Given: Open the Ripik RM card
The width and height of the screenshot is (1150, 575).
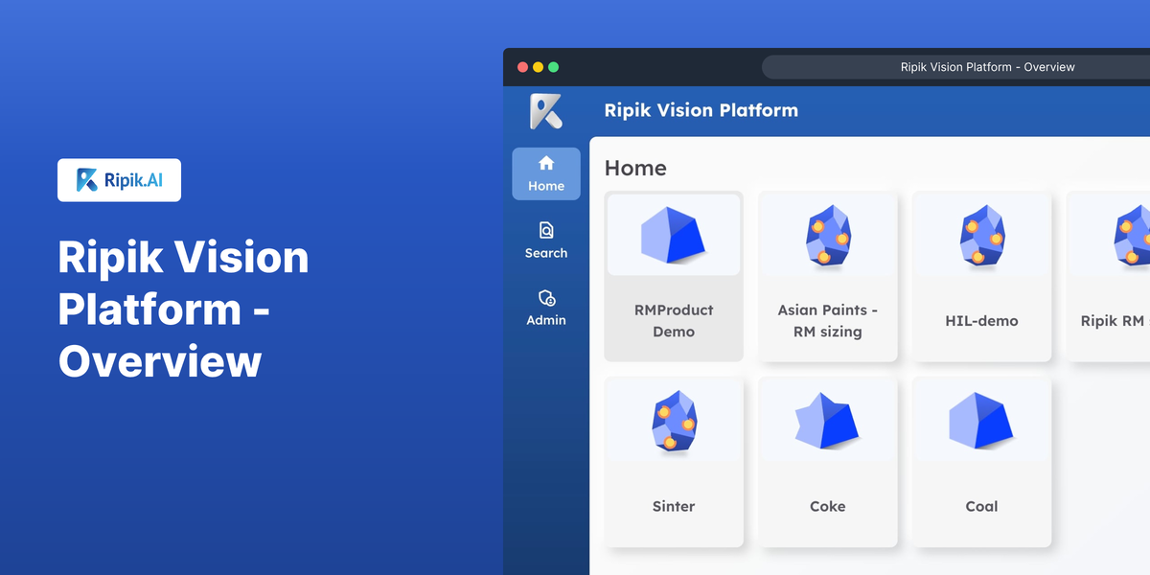Looking at the screenshot, I should pyautogui.click(x=1109, y=276).
